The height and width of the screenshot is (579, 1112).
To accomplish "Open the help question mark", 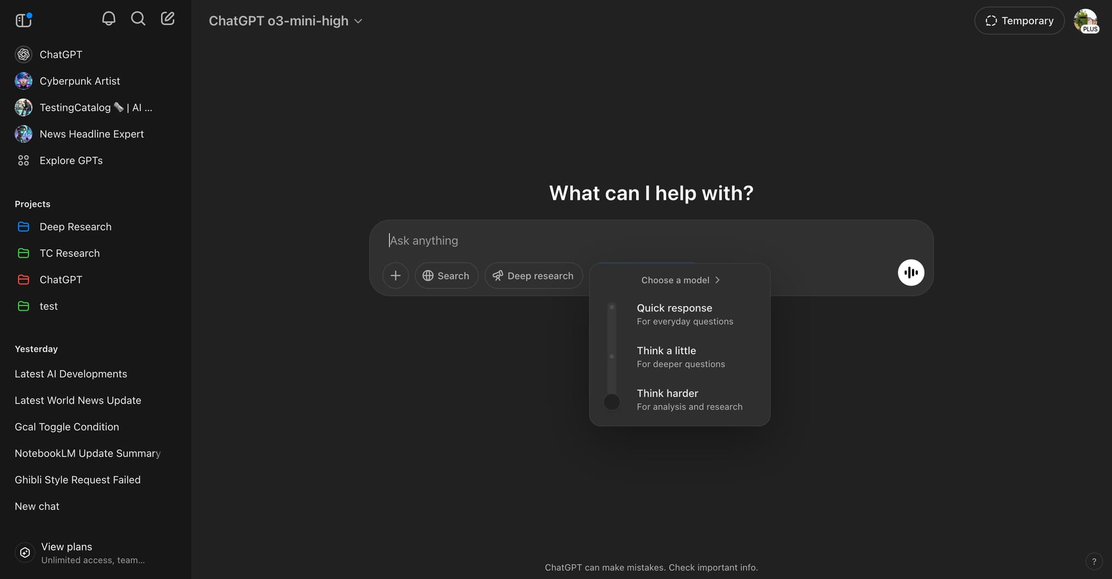I will [1094, 562].
